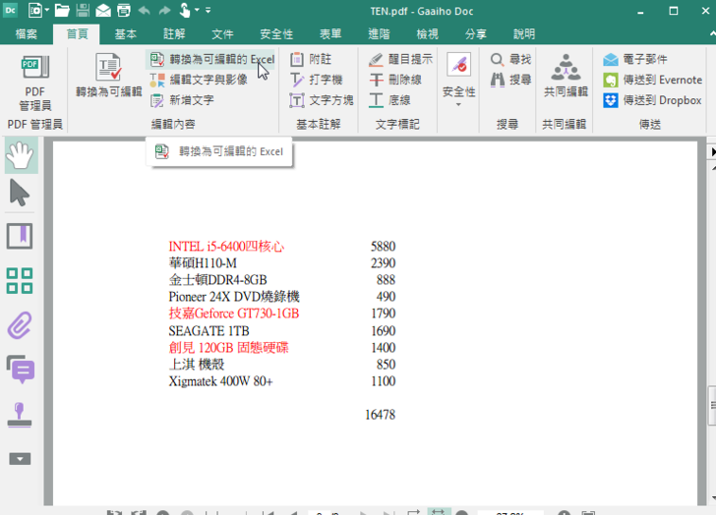Select the 醒目提示 highlight tool
Viewport: 716px width, 515px height.
(x=400, y=60)
